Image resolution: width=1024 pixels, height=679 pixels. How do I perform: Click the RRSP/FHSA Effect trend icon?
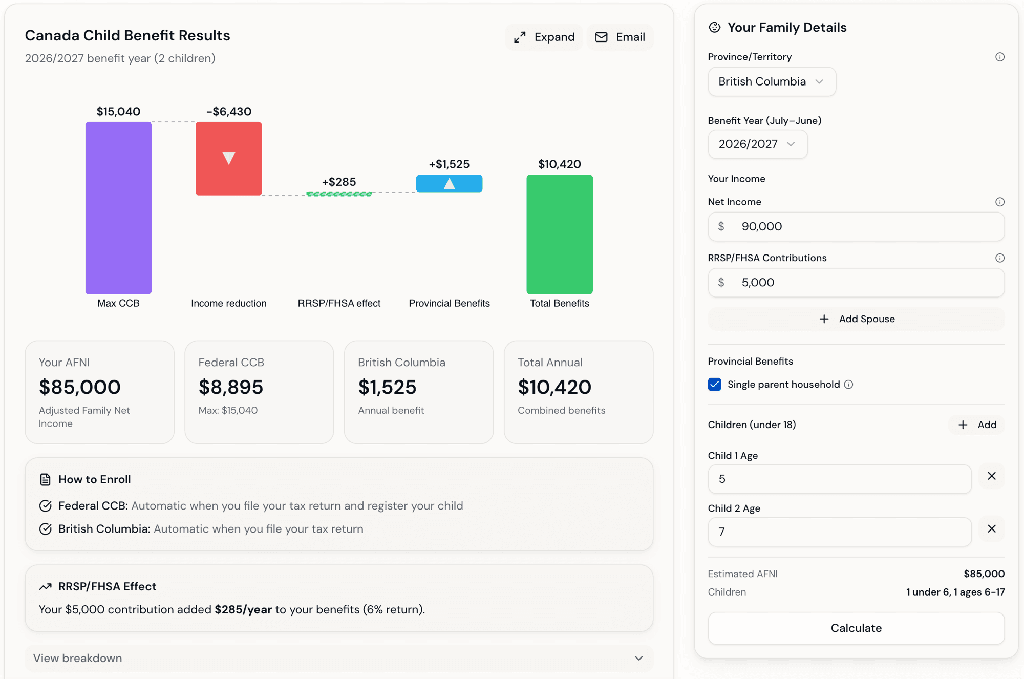[46, 586]
